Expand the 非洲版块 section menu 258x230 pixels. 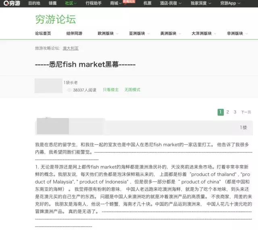(x=237, y=33)
